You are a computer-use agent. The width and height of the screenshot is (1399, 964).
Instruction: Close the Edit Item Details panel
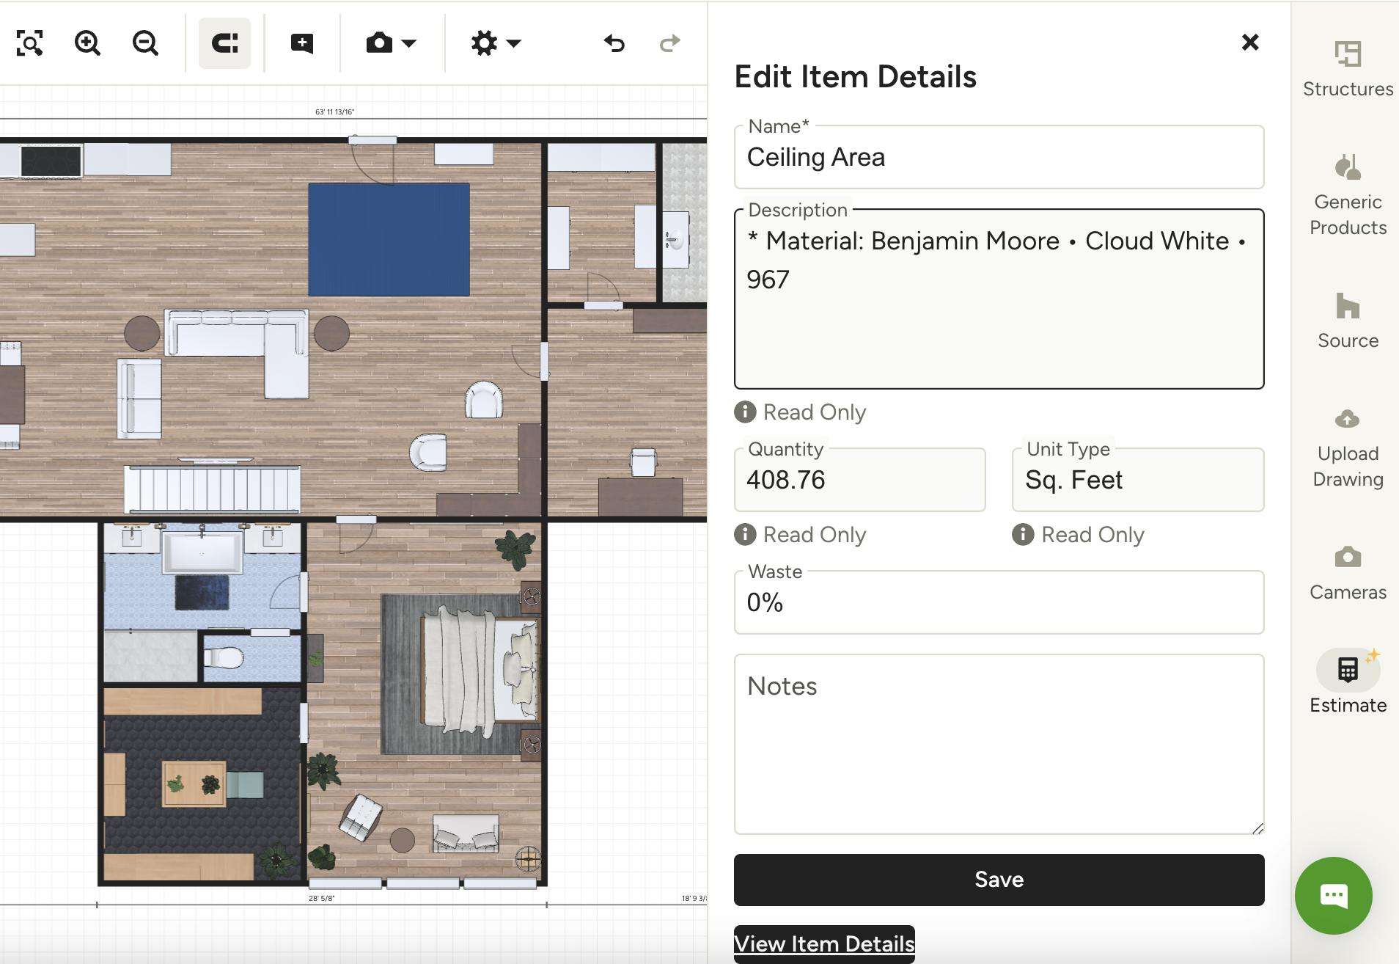click(x=1250, y=43)
